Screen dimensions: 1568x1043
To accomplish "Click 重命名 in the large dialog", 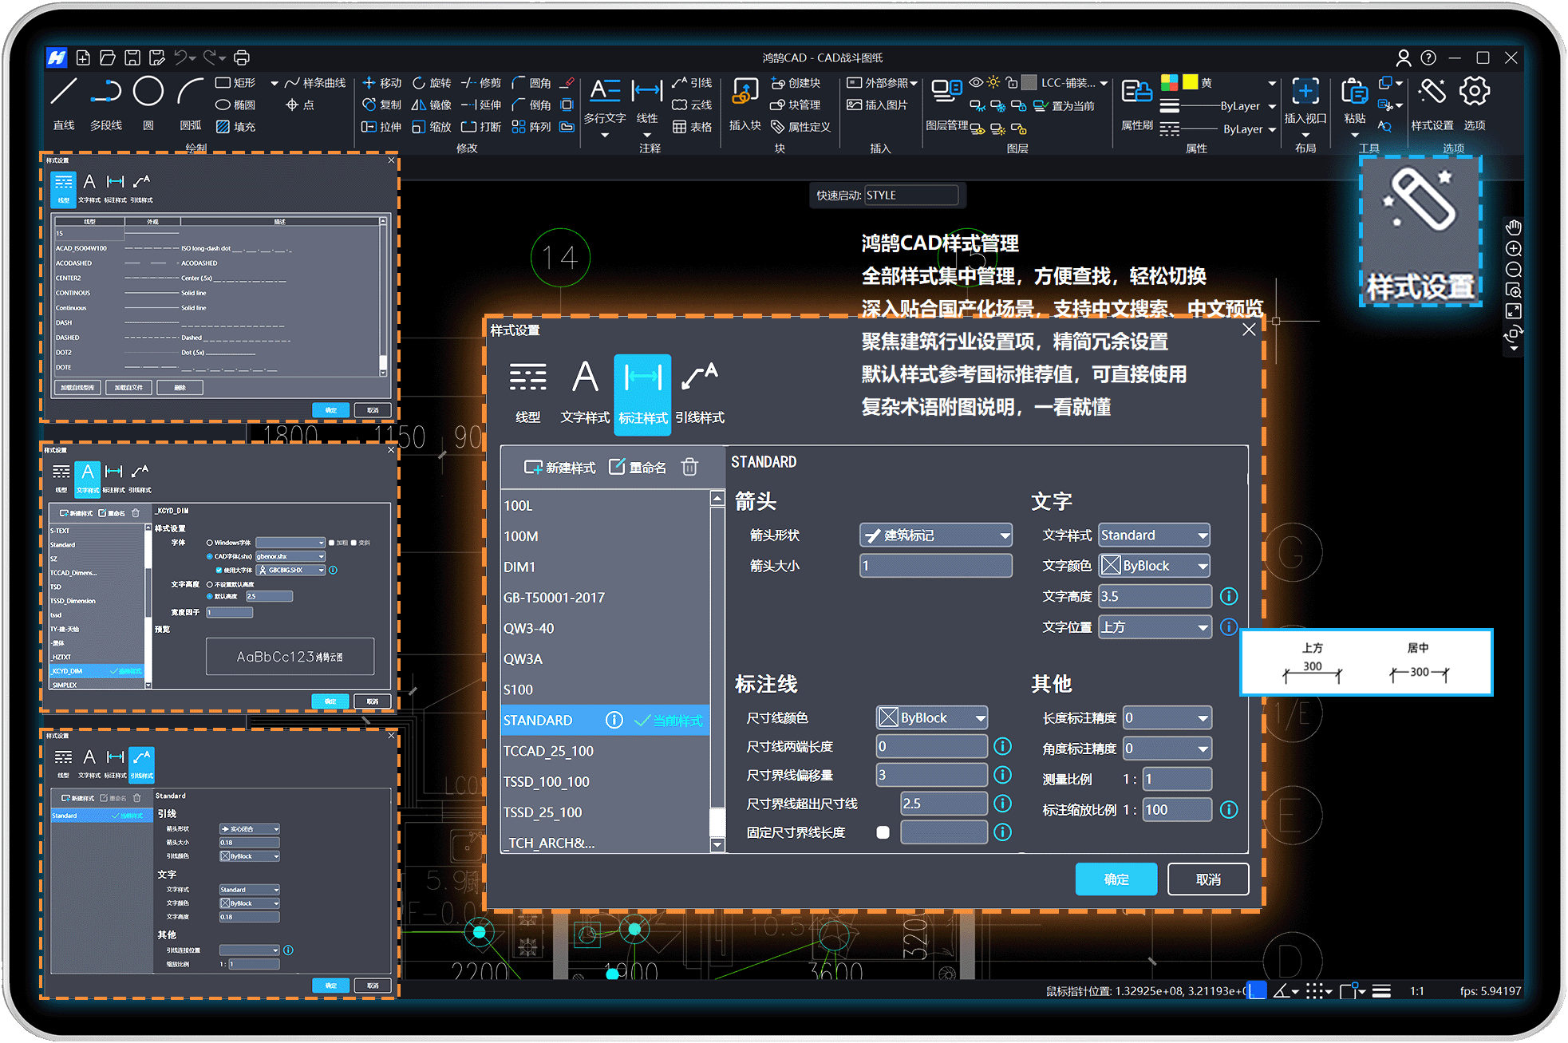I will pyautogui.click(x=638, y=468).
